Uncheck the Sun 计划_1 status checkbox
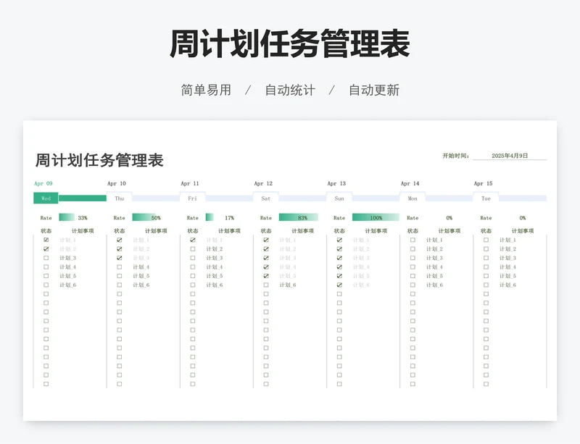 coord(339,240)
